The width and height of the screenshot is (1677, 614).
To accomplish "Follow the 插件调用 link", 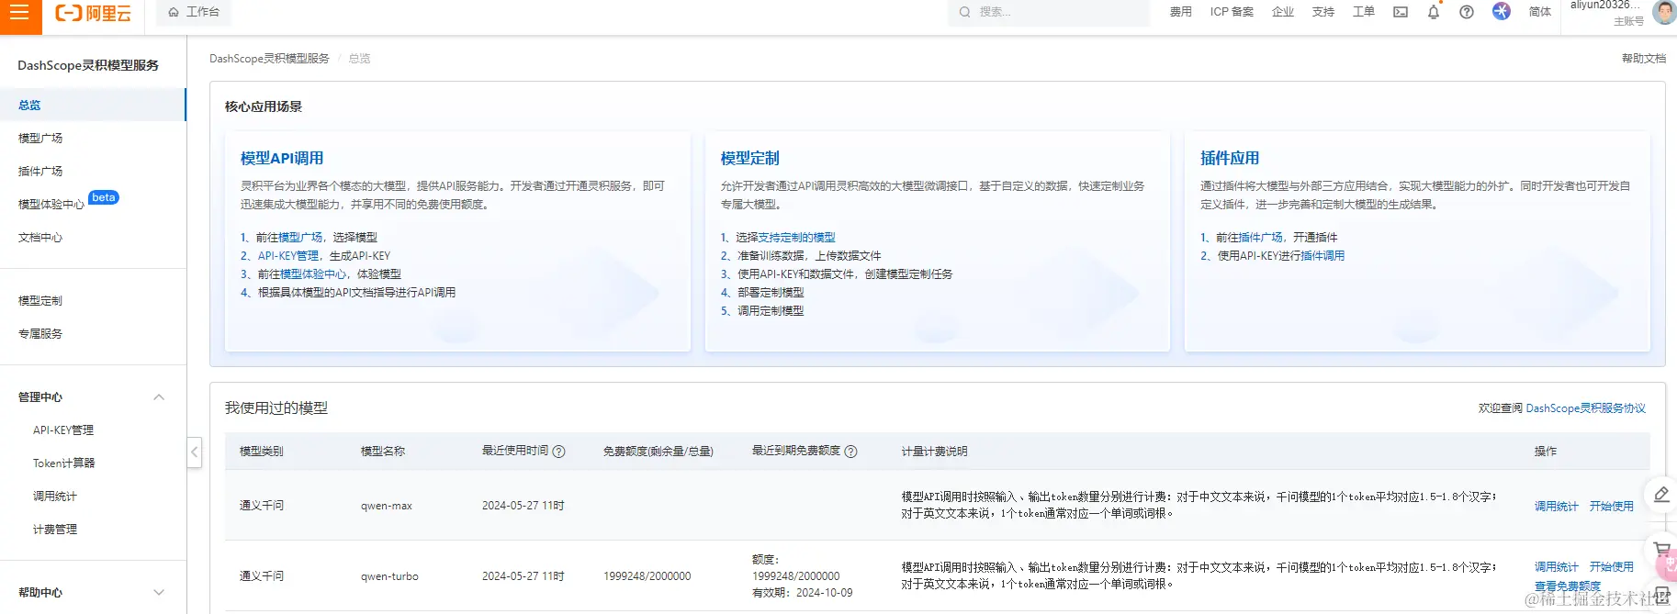I will point(1322,256).
